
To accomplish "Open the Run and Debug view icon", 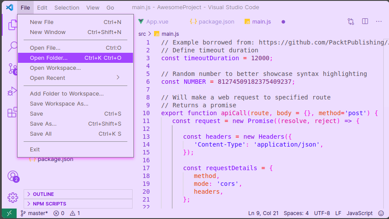I will tap(12, 91).
